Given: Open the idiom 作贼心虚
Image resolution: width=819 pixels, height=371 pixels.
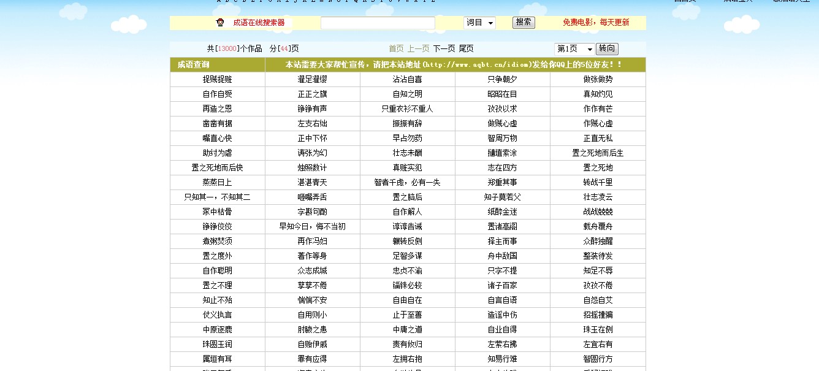Looking at the screenshot, I should [598, 124].
